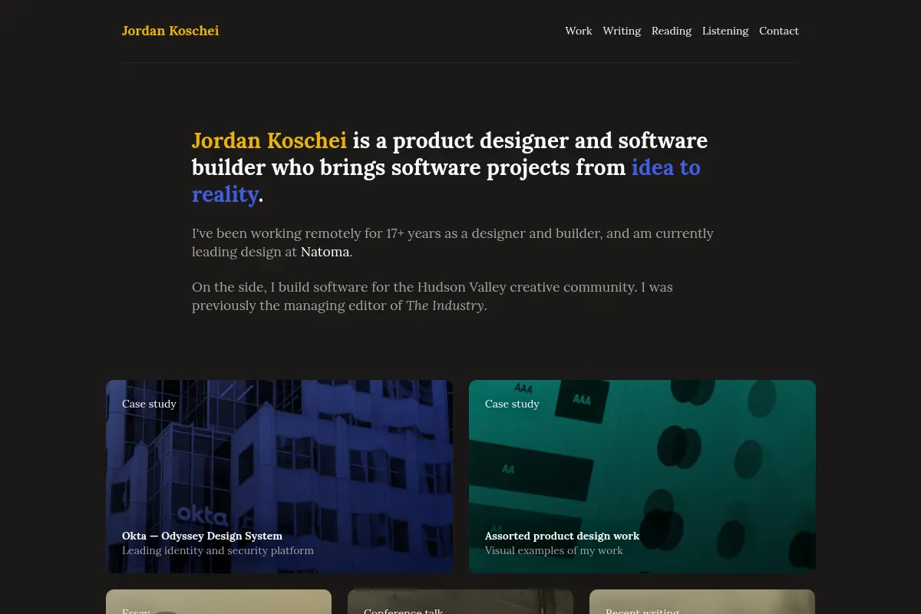Open the Reading nav item
Image resolution: width=921 pixels, height=614 pixels.
tap(672, 31)
